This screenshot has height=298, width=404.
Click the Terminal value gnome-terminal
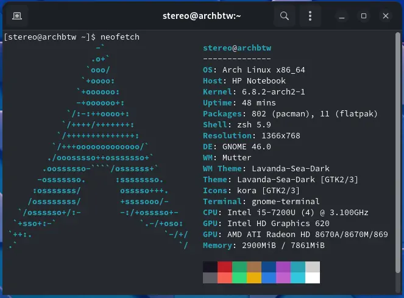(x=286, y=201)
